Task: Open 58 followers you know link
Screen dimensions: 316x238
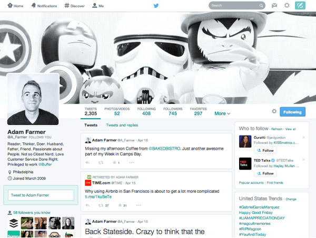Action: (32, 213)
